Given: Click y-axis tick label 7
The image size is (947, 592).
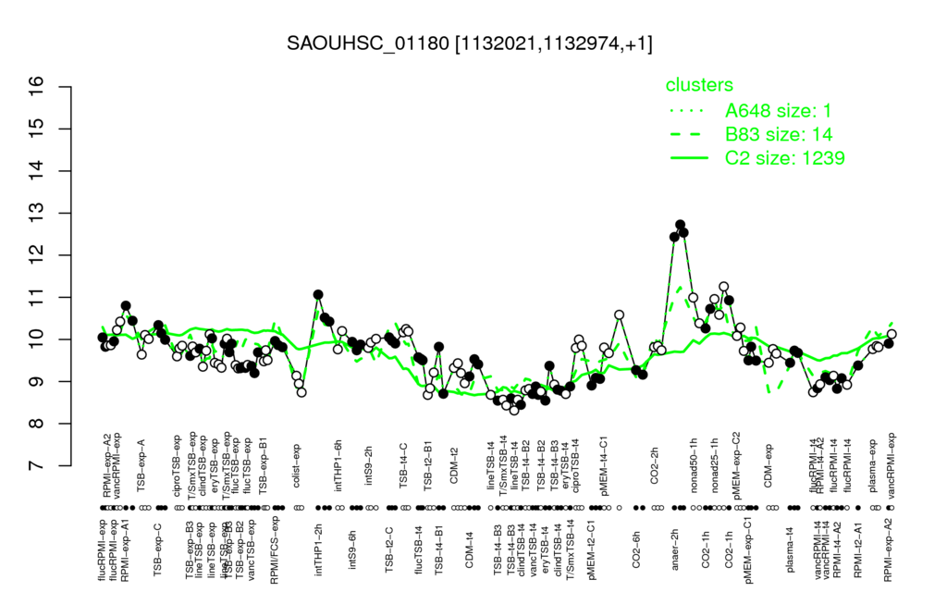Looking at the screenshot, I should point(36,466).
